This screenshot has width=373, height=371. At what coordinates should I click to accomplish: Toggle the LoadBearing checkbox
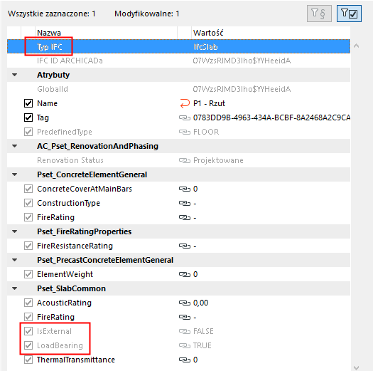click(28, 345)
